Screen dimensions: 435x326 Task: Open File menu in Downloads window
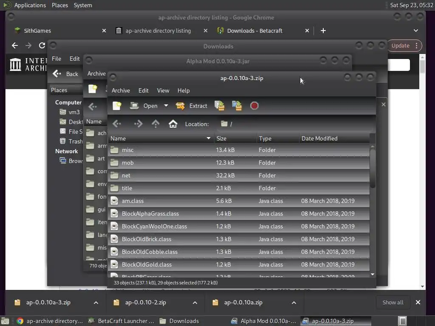[x=56, y=59]
